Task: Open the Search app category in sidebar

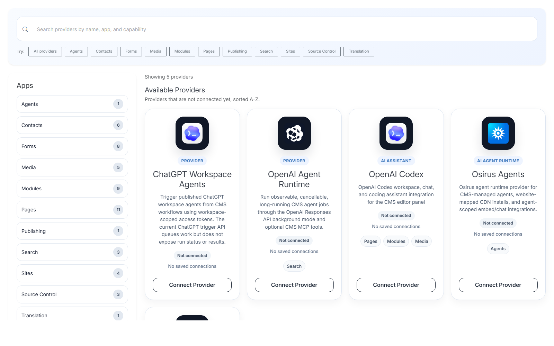Action: pyautogui.click(x=72, y=252)
